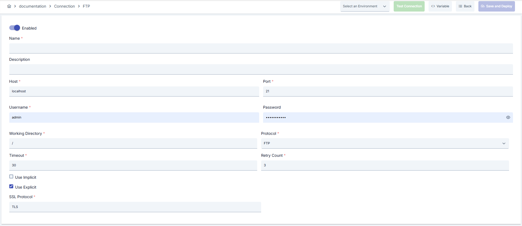The image size is (522, 226).
Task: Click the Use Explicit label text
Action: tap(26, 187)
